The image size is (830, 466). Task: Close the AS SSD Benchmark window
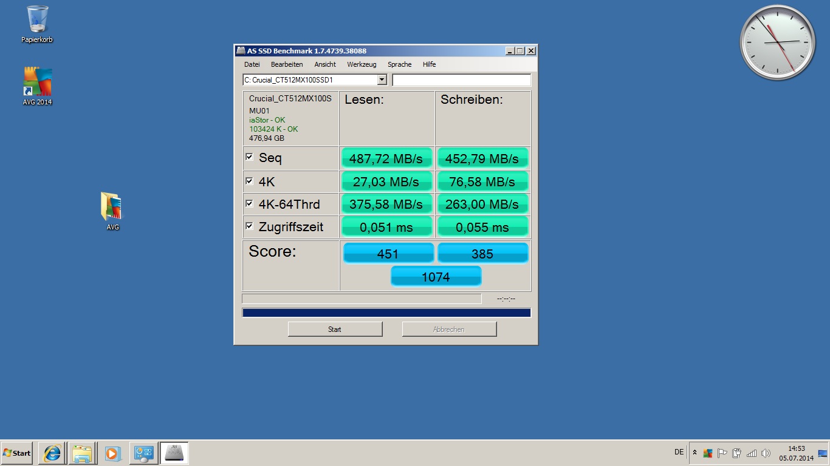click(531, 51)
